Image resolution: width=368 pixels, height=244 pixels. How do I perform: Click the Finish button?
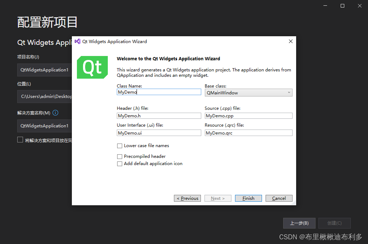248,198
